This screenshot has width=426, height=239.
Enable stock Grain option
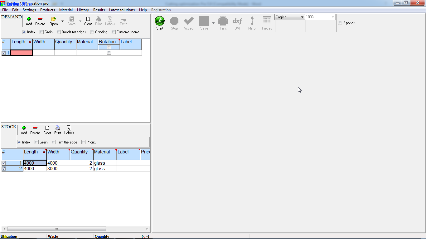[36, 142]
